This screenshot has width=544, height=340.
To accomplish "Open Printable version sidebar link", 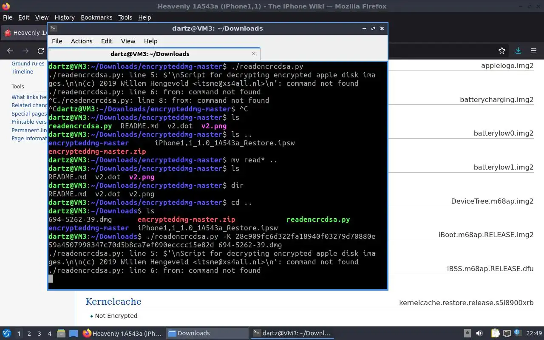I will 29,122.
